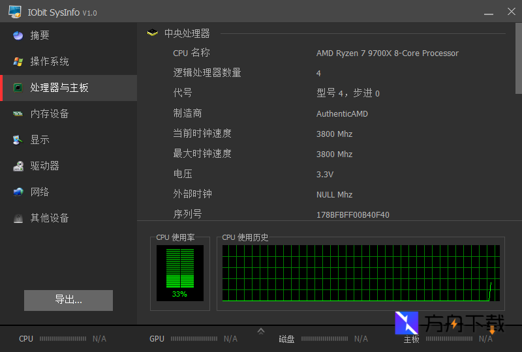
Task: Close the IObit SysInfo window
Action: coord(512,12)
